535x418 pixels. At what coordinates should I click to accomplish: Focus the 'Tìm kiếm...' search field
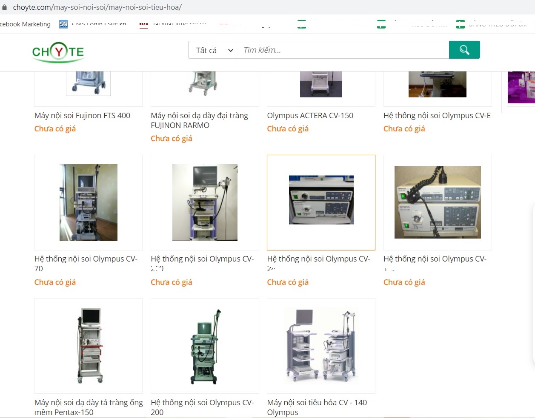point(342,50)
